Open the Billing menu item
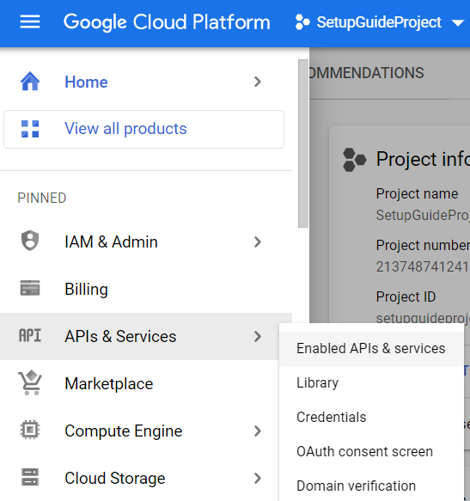 pyautogui.click(x=146, y=289)
